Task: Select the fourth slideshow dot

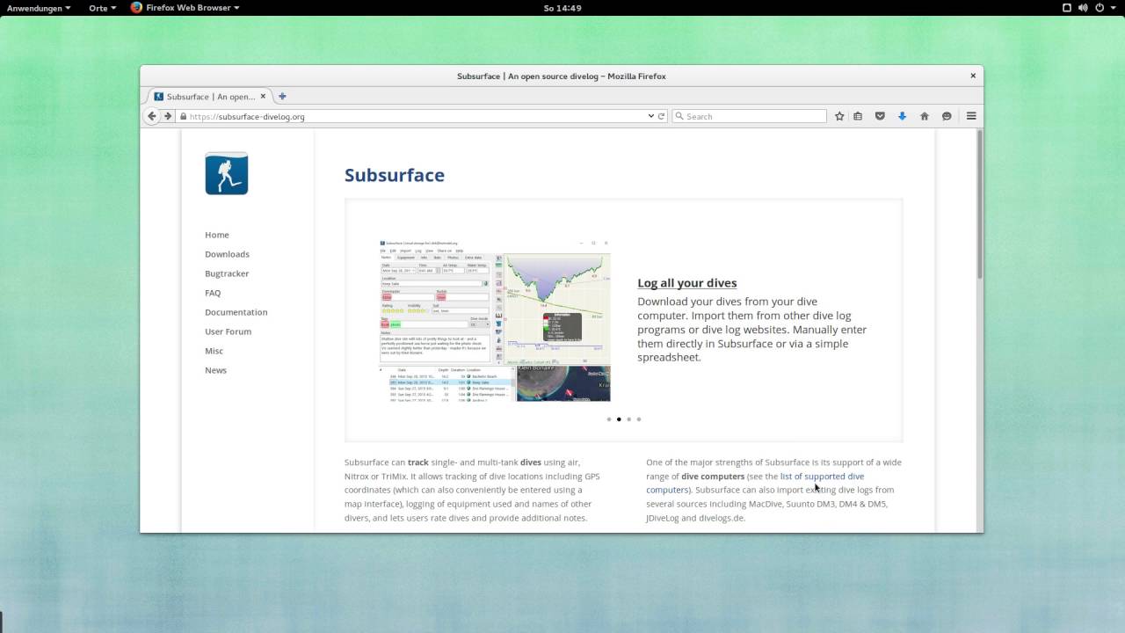Action: click(639, 419)
